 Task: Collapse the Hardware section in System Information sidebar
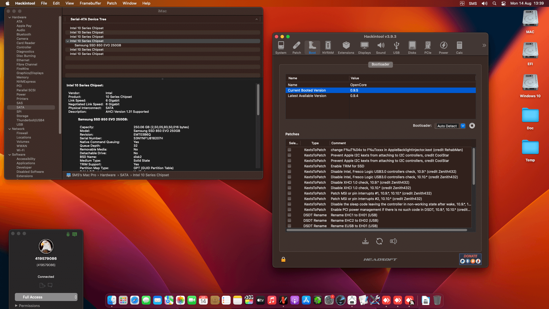click(x=10, y=17)
